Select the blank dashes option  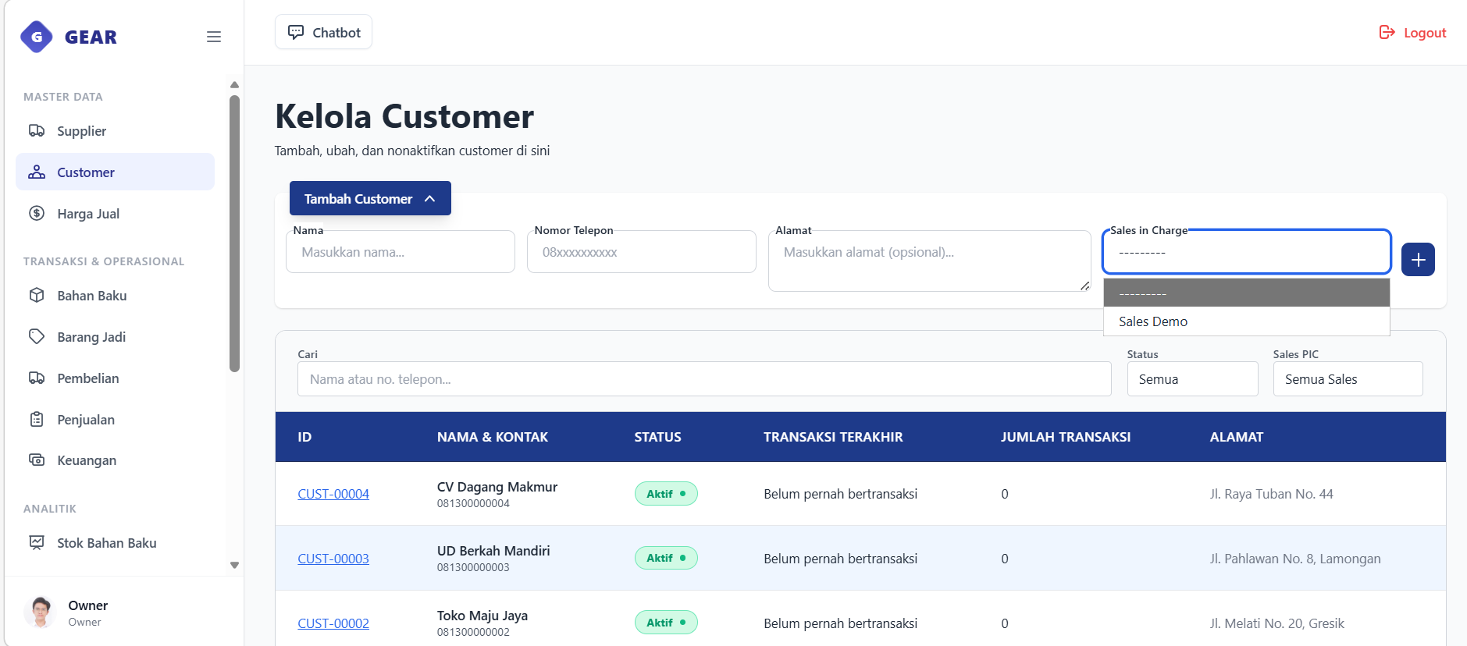(x=1246, y=293)
